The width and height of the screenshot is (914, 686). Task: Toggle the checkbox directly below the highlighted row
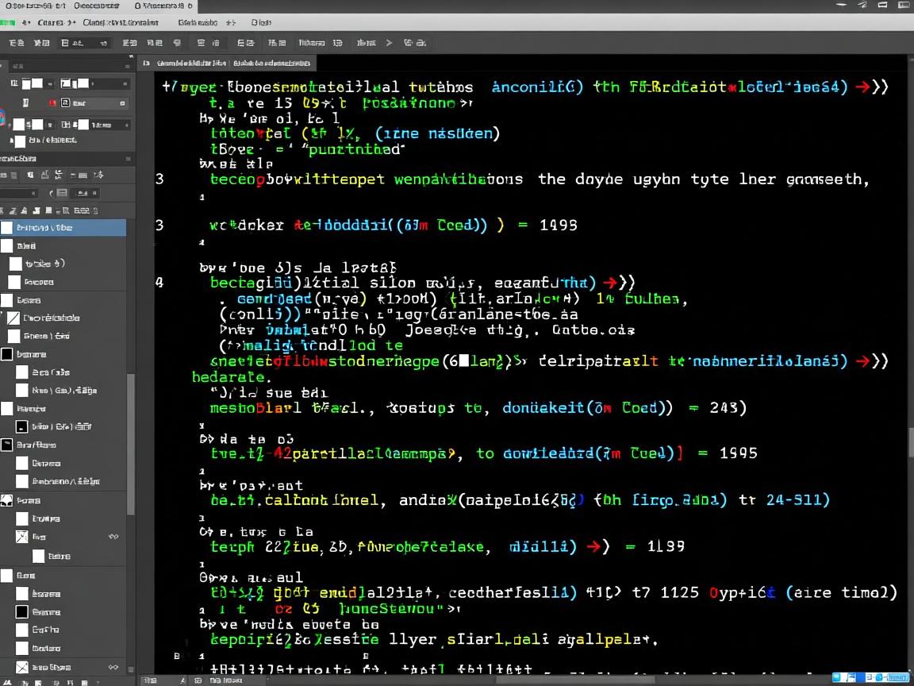(7, 245)
